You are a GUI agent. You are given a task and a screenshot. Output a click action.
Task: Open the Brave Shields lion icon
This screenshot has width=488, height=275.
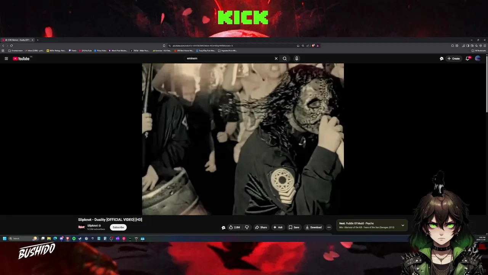point(313,45)
